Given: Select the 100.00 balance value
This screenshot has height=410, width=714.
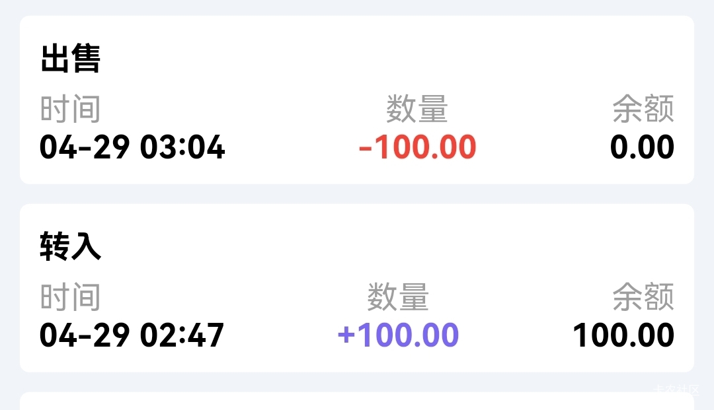Looking at the screenshot, I should [x=623, y=335].
